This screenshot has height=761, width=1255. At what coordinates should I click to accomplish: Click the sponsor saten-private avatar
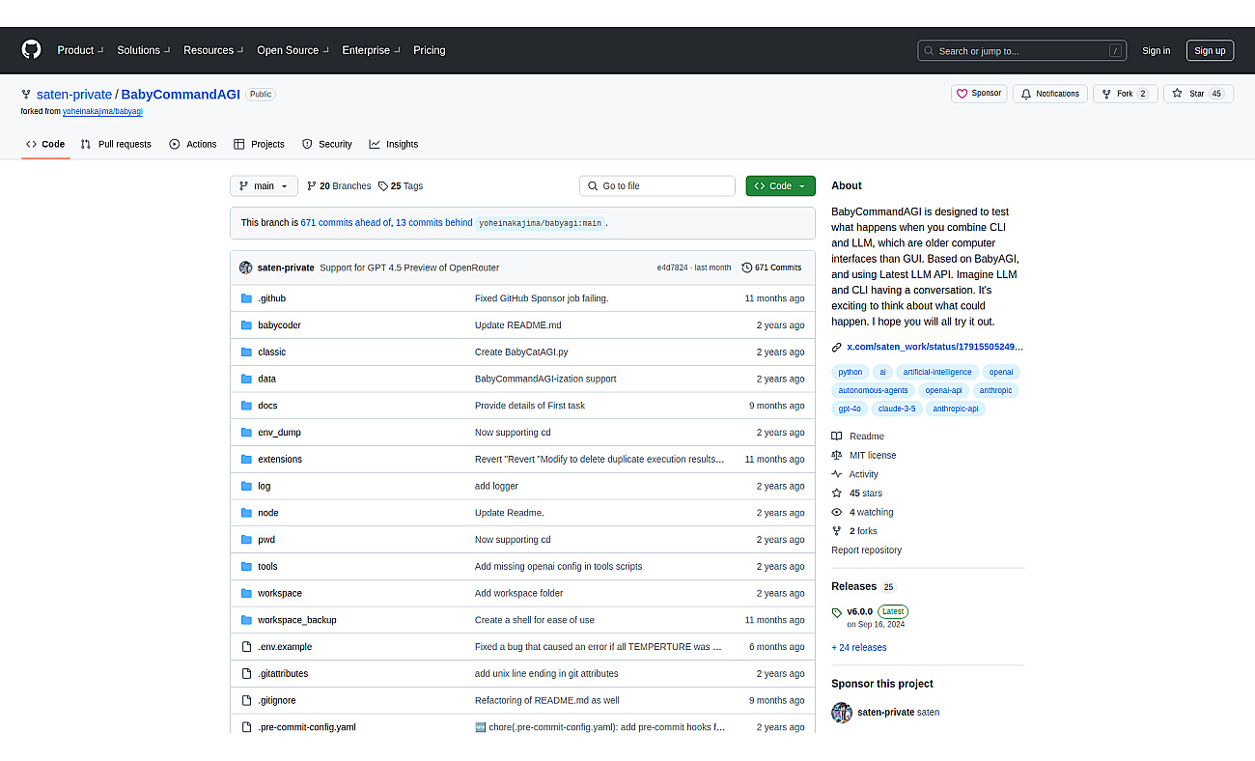[x=842, y=713]
